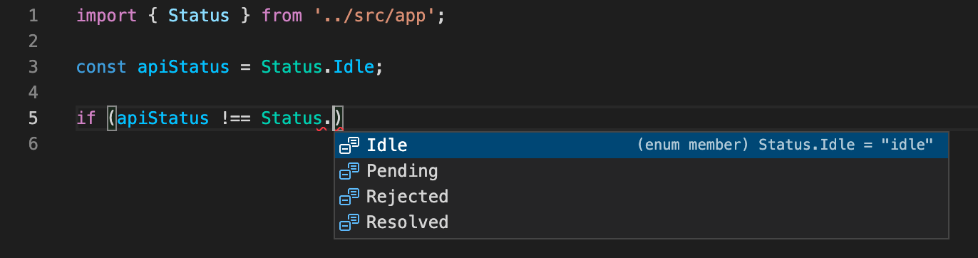Viewport: 978px width, 258px height.
Task: Place cursor on the '../src/app' import path
Action: [x=374, y=16]
